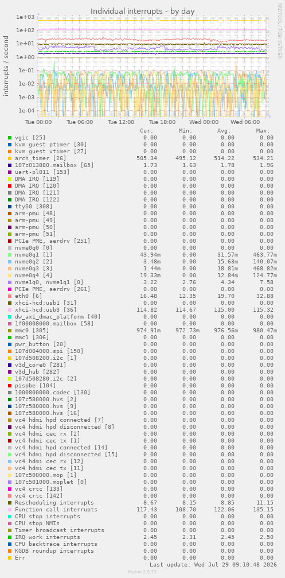The height and width of the screenshot is (578, 285).
Task: Click the Rescheduling interrupts legend swatch
Action: click(x=10, y=502)
